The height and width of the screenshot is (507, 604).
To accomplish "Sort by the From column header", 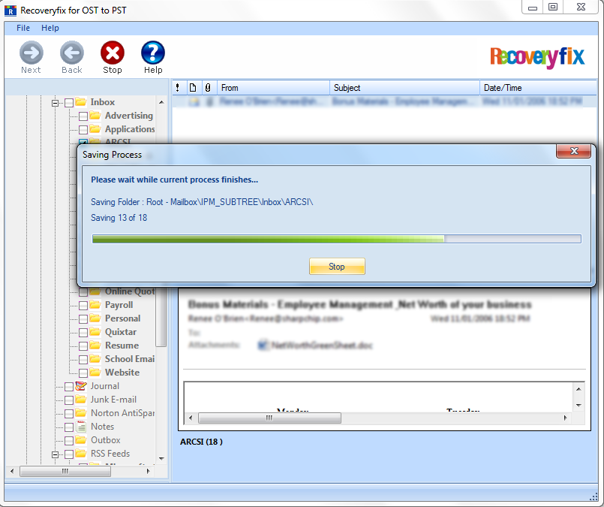I will tap(274, 88).
